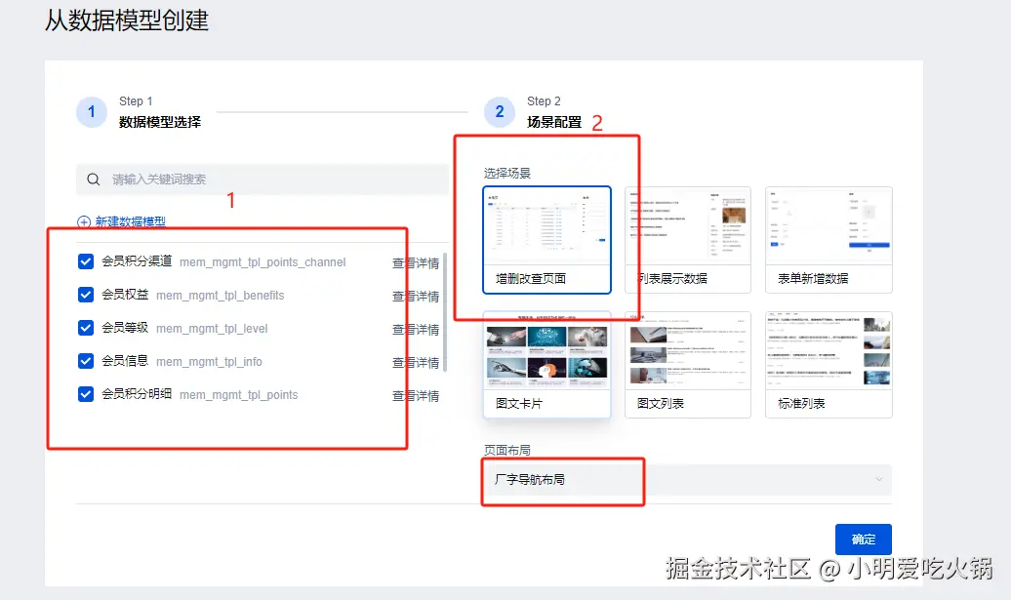Viewport: 1011px width, 600px height.
Task: Uncheck the 会员积分渠道 data model
Action: (x=85, y=261)
